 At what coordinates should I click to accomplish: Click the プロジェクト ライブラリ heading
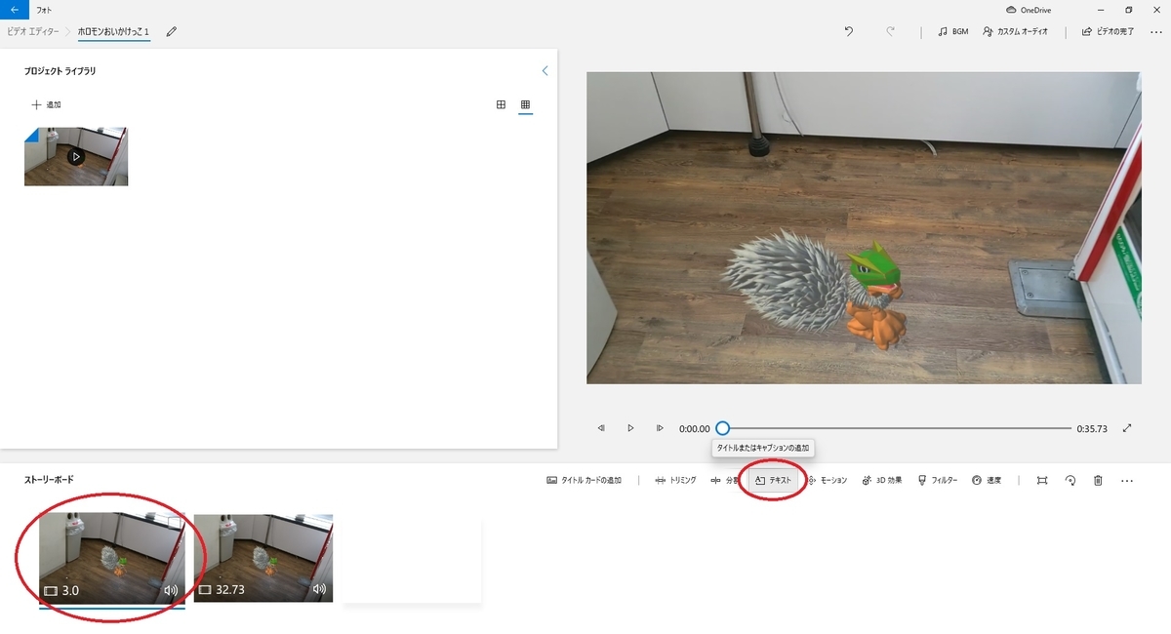[61, 71]
